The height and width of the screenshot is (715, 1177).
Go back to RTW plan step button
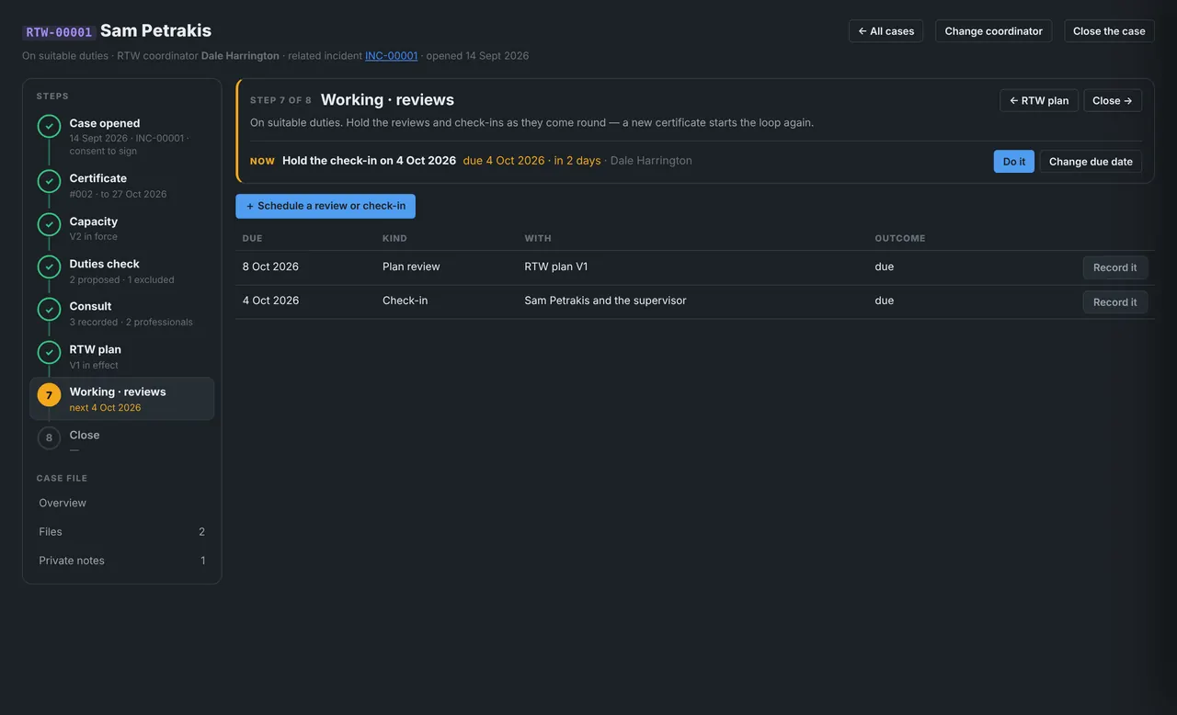point(1039,101)
